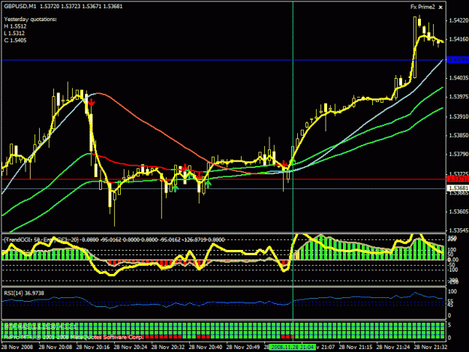Click the 1.53975 price axis label
This screenshot has width=469, height=352.
coord(458,97)
